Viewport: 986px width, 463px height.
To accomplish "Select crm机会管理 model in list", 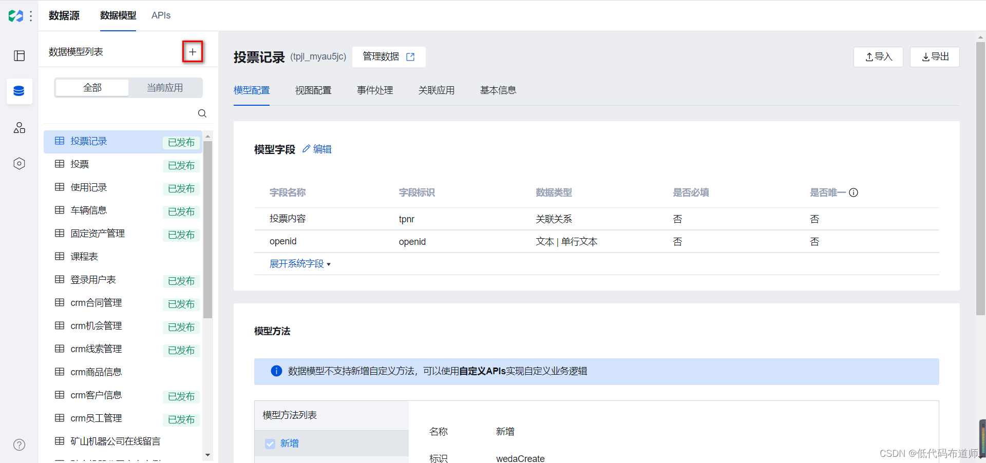I will point(123,326).
